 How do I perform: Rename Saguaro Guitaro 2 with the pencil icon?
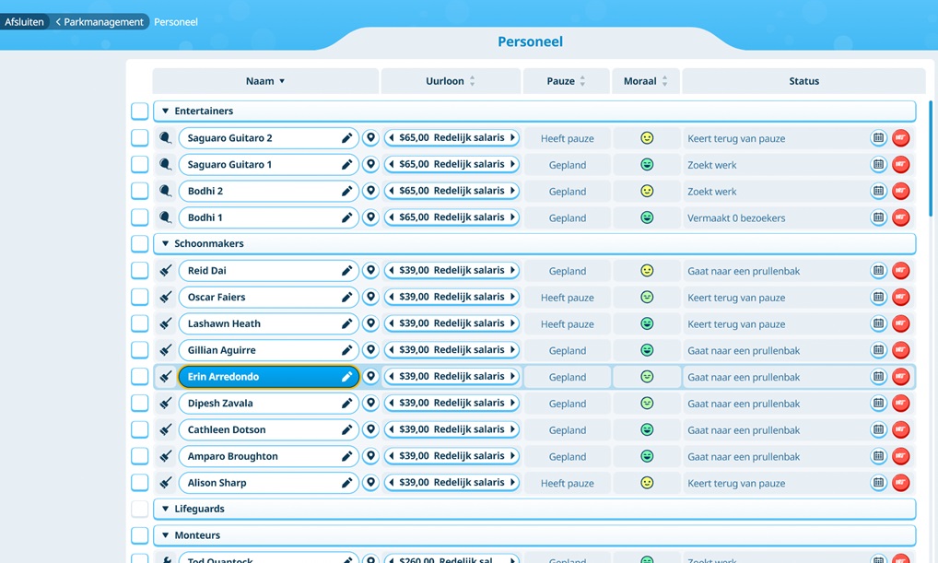[x=347, y=138]
